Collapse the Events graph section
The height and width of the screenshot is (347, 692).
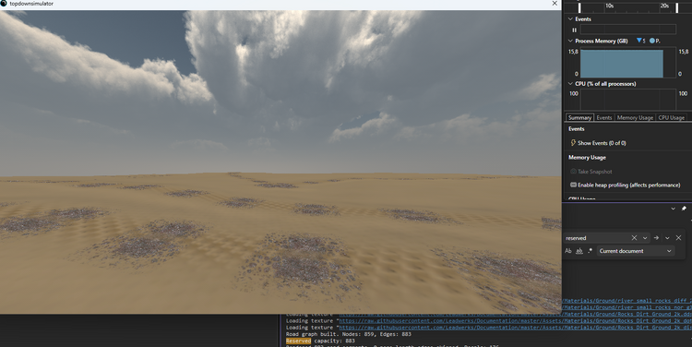click(x=570, y=19)
